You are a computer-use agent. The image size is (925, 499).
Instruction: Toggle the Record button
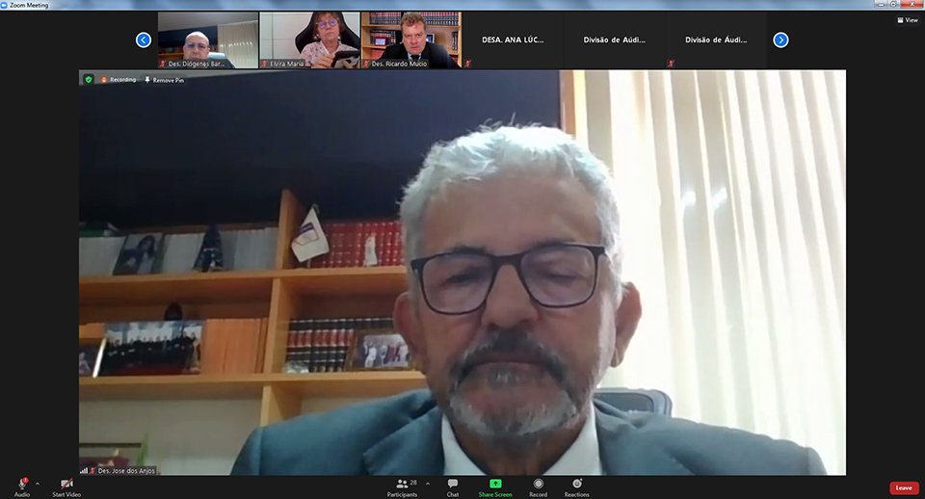pyautogui.click(x=538, y=486)
